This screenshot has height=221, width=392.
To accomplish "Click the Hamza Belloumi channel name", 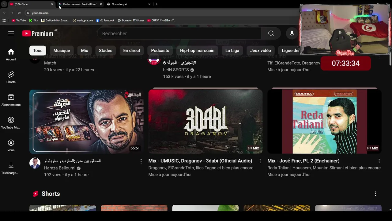I will point(60,168).
